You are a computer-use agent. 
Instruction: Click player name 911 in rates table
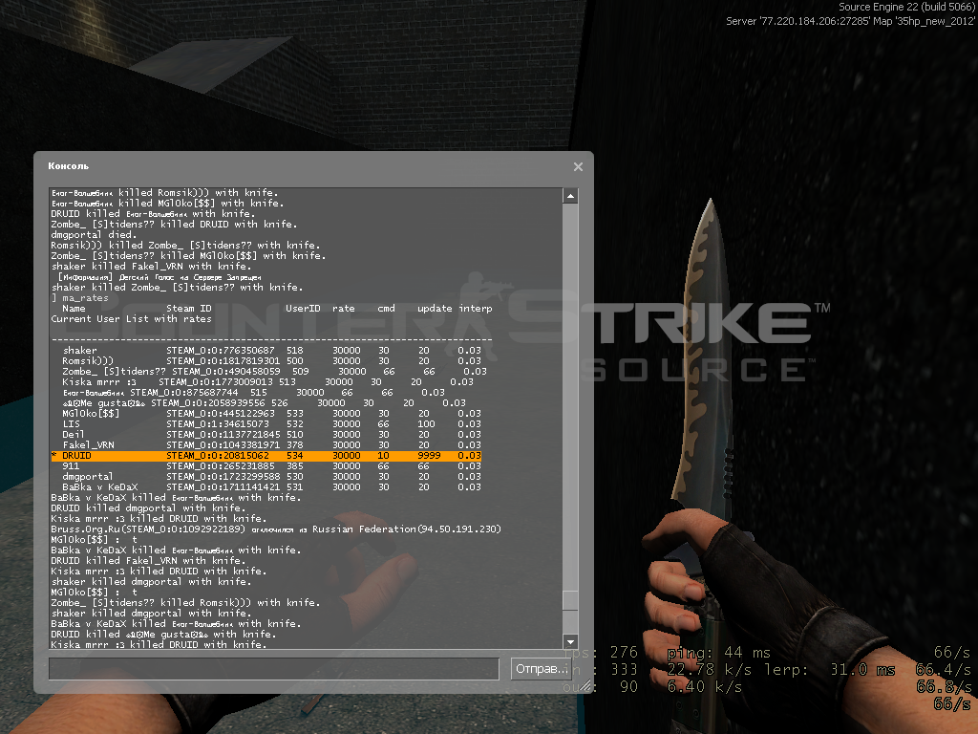pyautogui.click(x=71, y=466)
